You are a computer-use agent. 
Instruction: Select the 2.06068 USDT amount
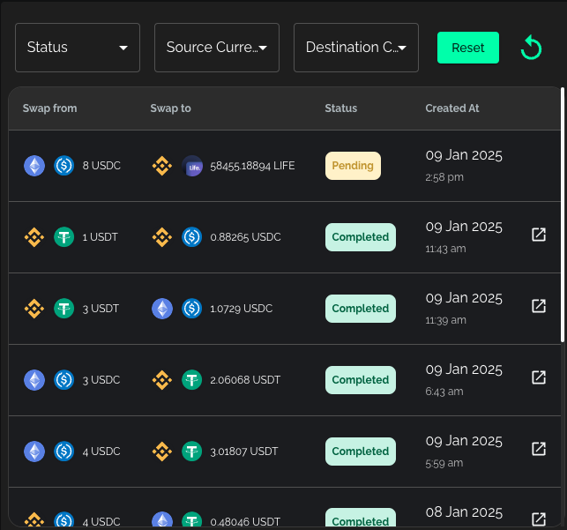pyautogui.click(x=245, y=380)
